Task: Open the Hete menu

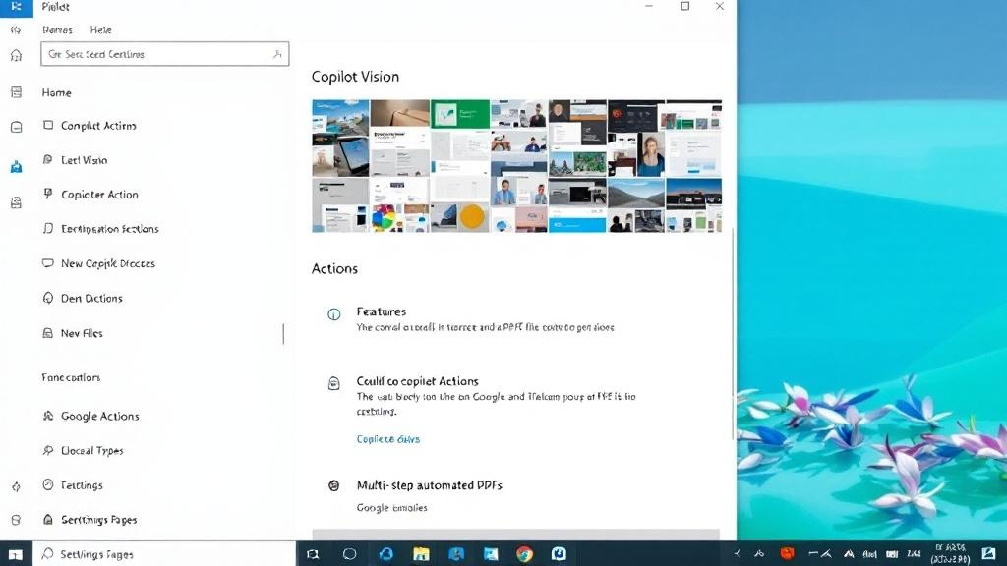Action: (x=101, y=30)
